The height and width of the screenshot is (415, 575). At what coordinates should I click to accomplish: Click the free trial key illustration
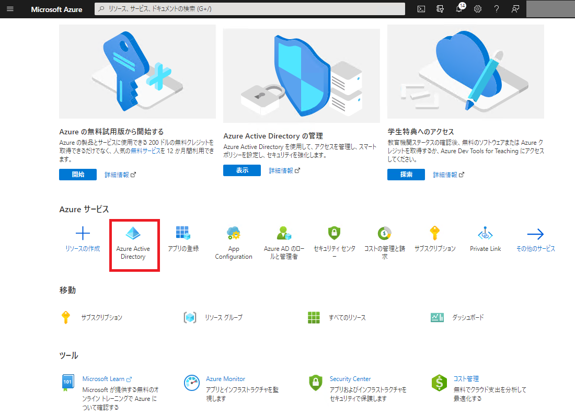(x=137, y=72)
